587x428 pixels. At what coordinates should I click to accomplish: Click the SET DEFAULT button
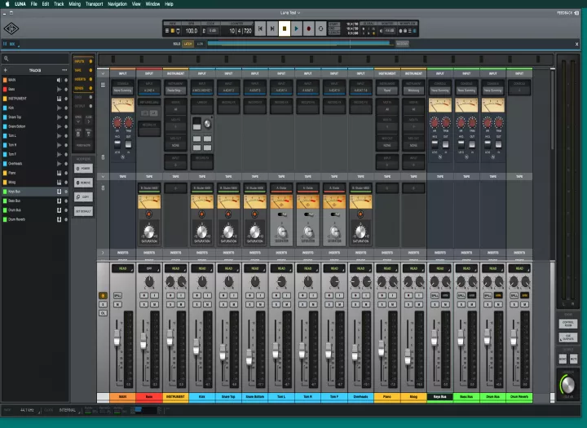click(x=83, y=211)
